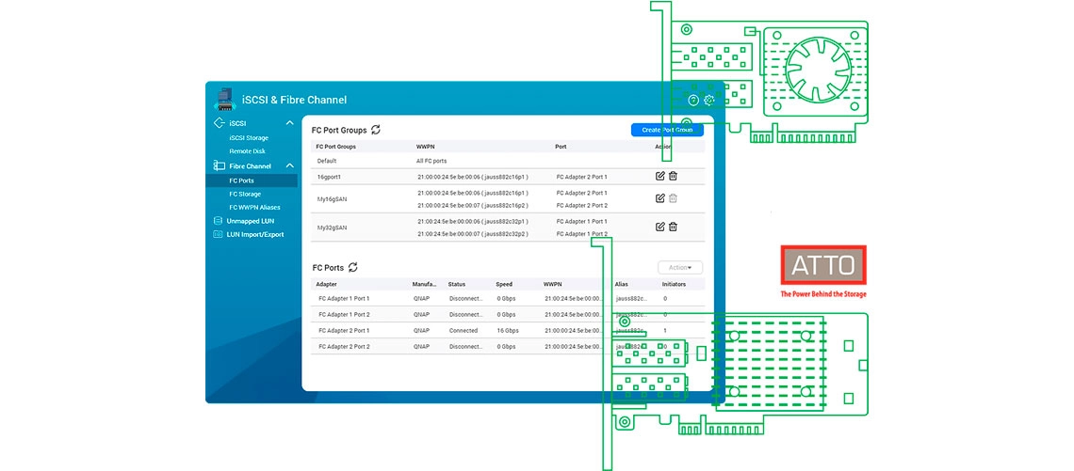The width and height of the screenshot is (1074, 471).
Task: Click the Alias column header
Action: (621, 284)
